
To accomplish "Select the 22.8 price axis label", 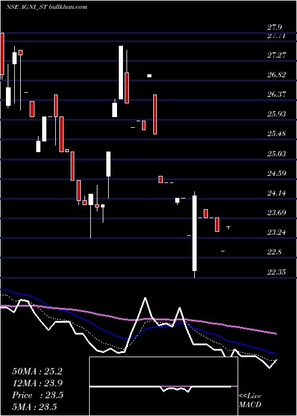I will click(x=274, y=252).
